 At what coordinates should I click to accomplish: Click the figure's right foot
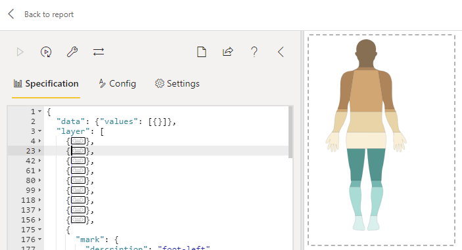pos(373,223)
